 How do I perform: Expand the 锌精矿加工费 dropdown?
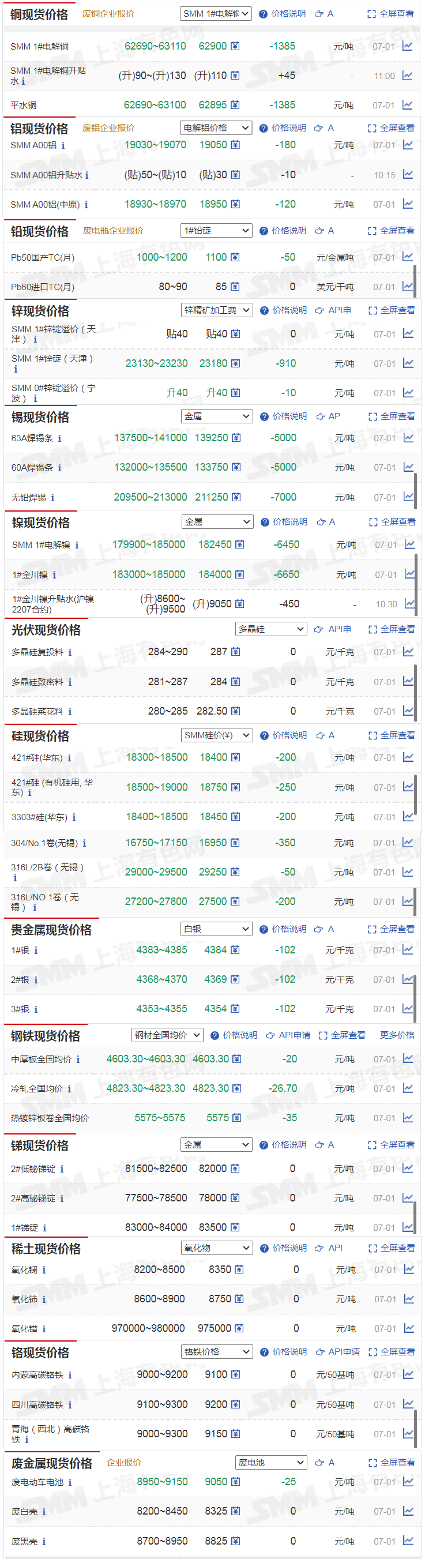[x=217, y=310]
